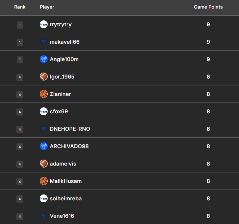Screen dimensions: 239x224
Task: Open player profile for DNEHOPE-RNO
Action: point(70,129)
